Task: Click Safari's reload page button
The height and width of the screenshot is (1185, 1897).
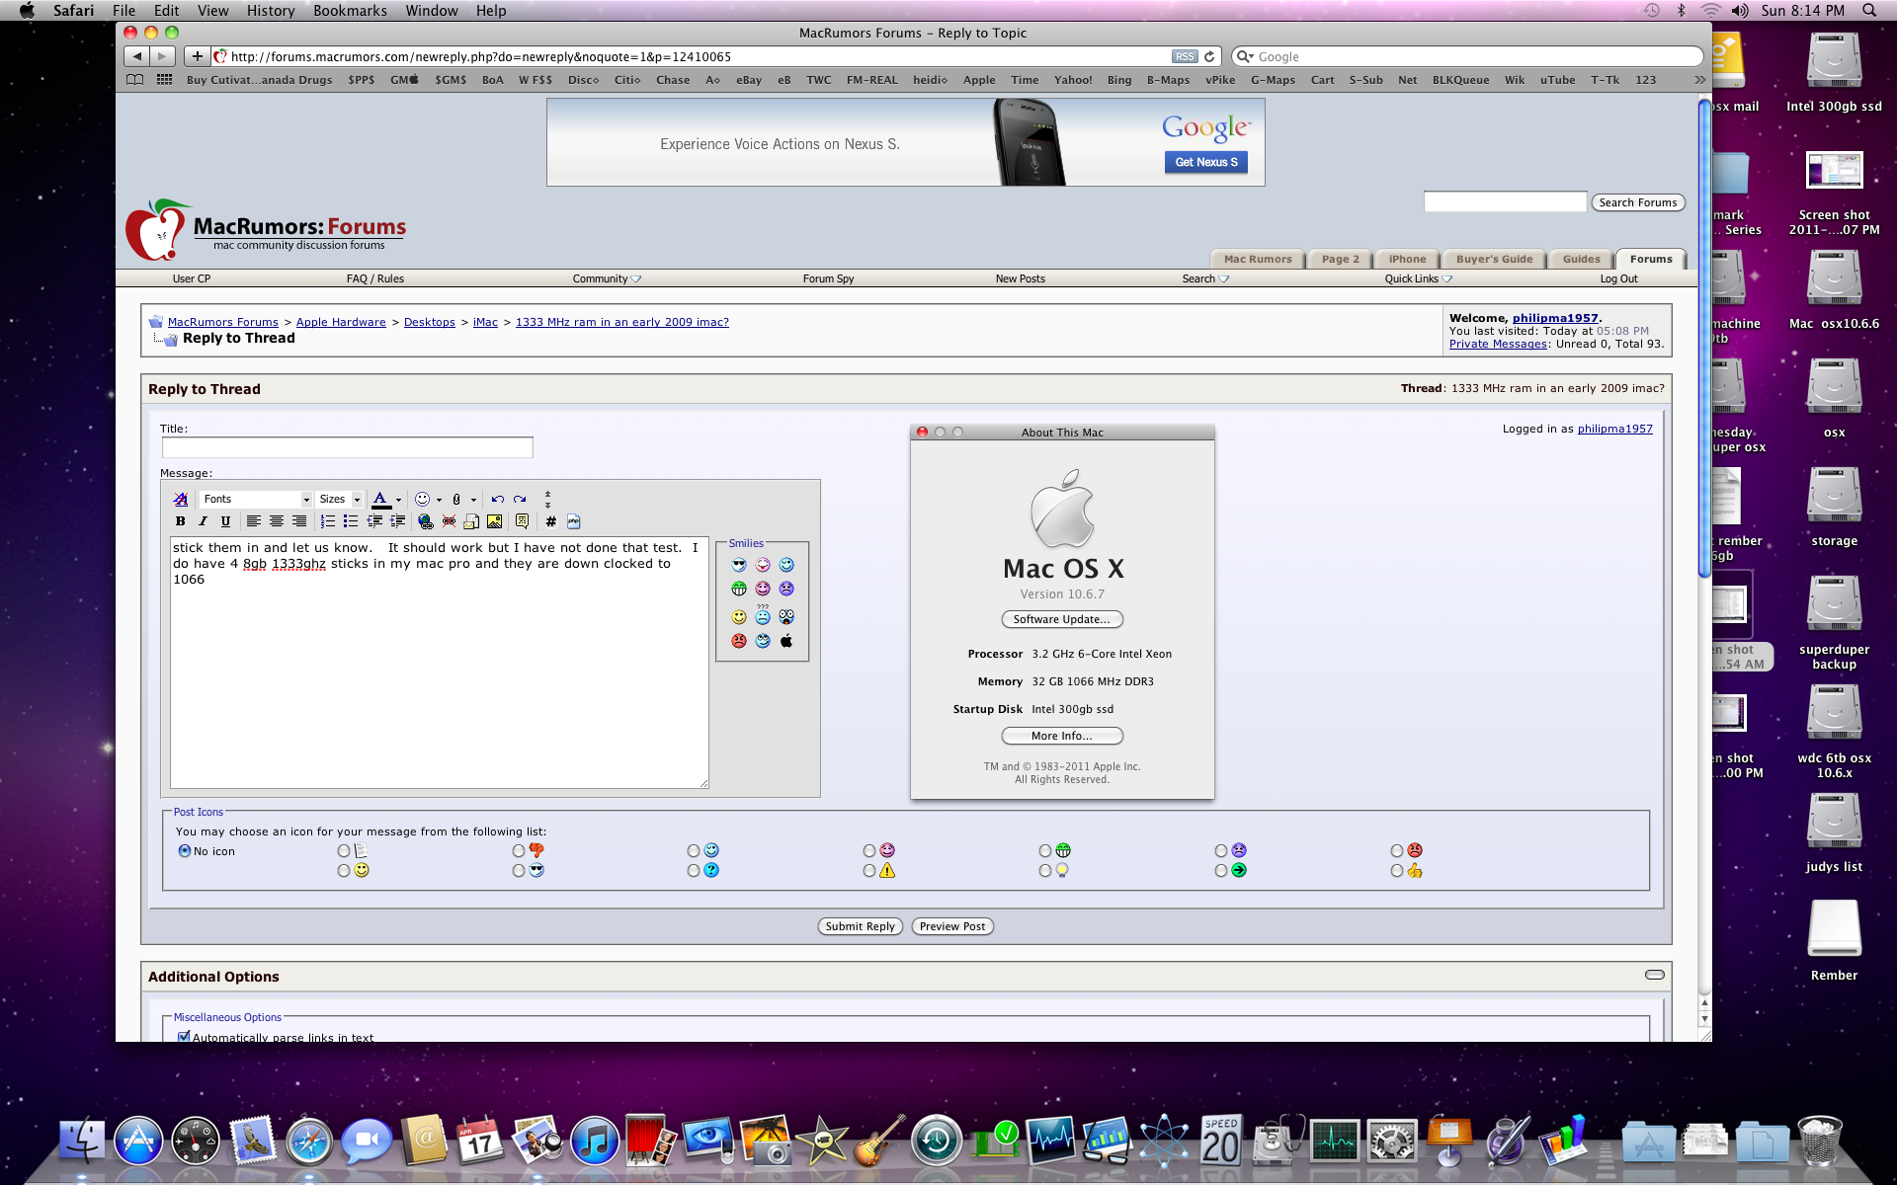Action: 1209,56
